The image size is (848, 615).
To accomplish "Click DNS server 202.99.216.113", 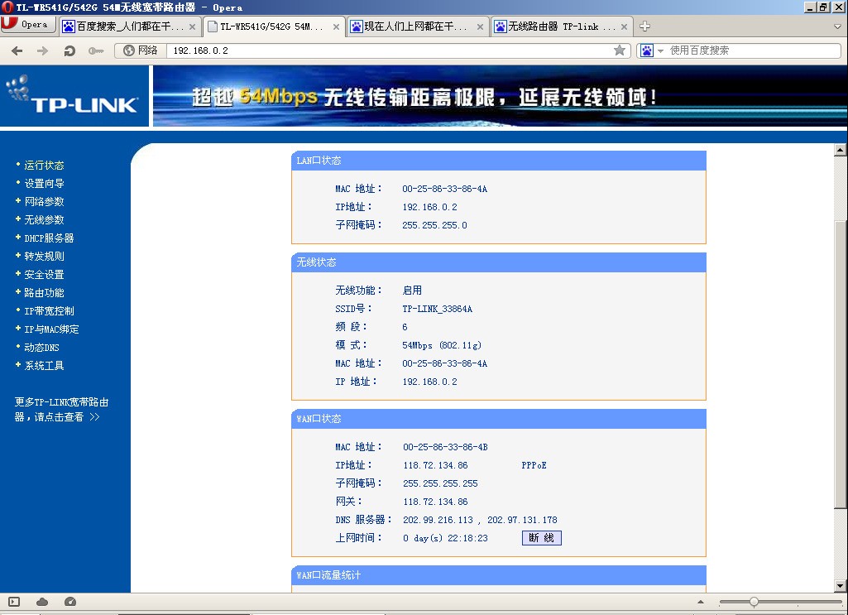I will pyautogui.click(x=438, y=520).
